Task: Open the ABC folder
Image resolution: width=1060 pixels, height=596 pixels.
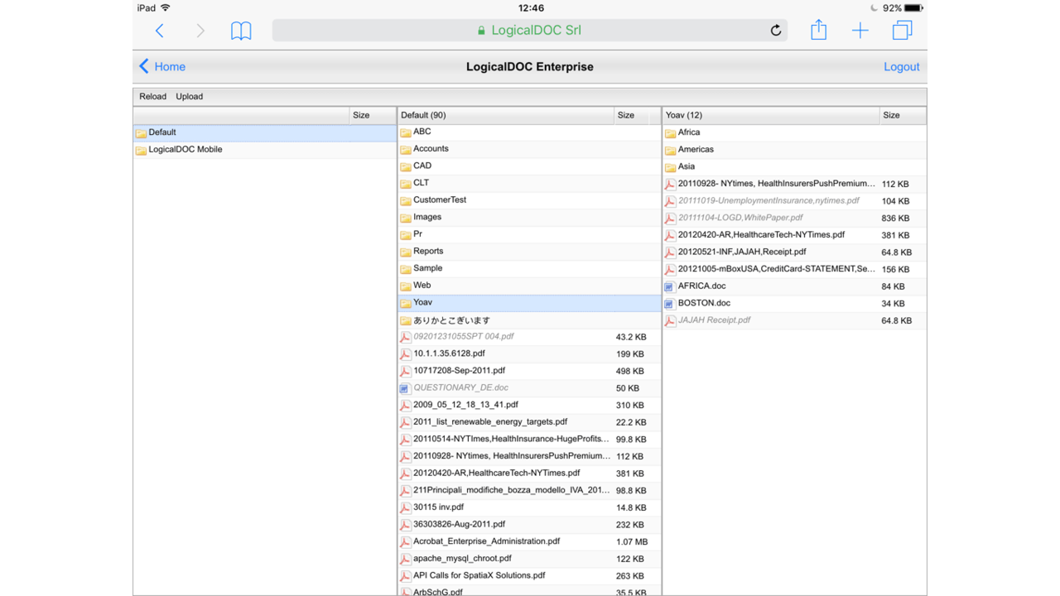Action: click(x=422, y=132)
